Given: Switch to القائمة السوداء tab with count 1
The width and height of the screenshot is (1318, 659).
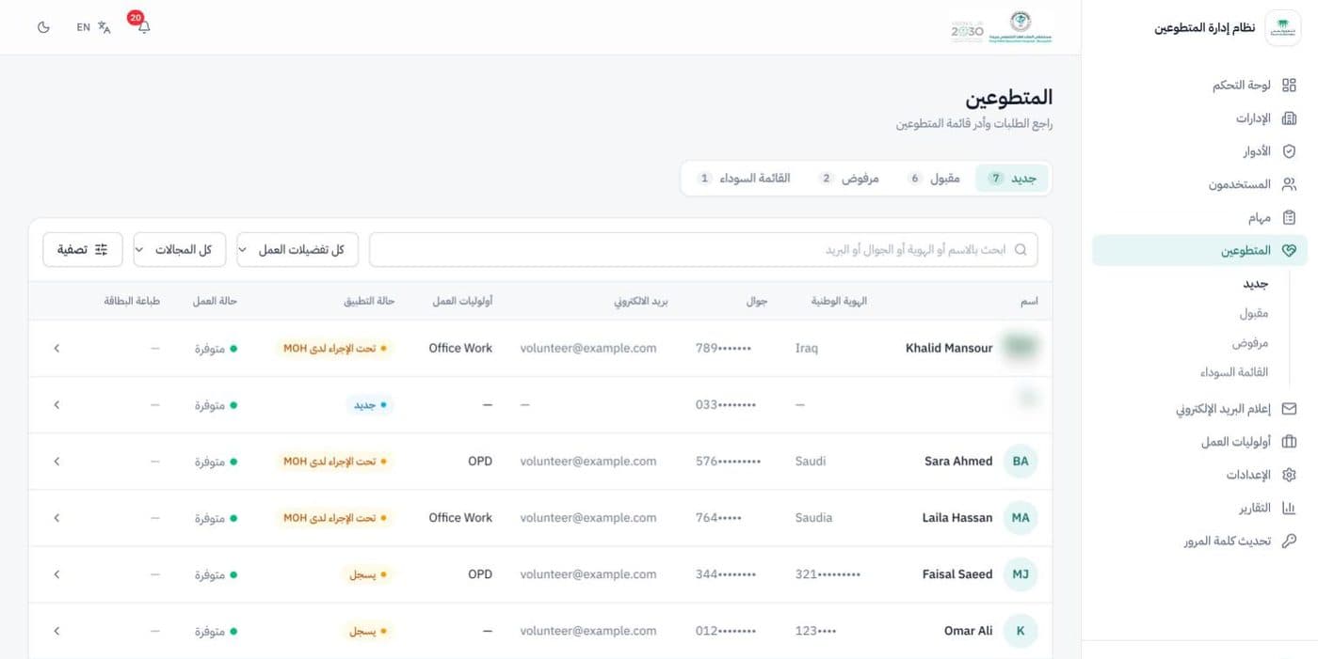Looking at the screenshot, I should pos(744,178).
